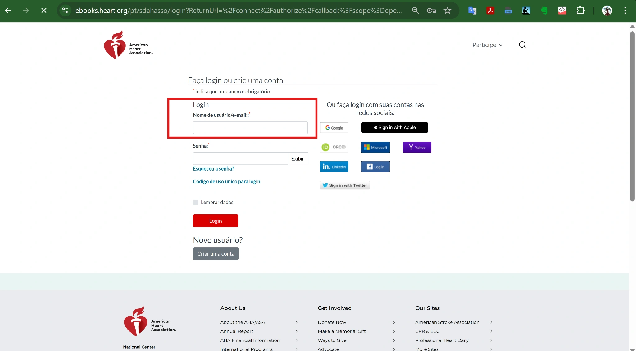Choose Yahoo as login provider
636x351 pixels.
[417, 147]
